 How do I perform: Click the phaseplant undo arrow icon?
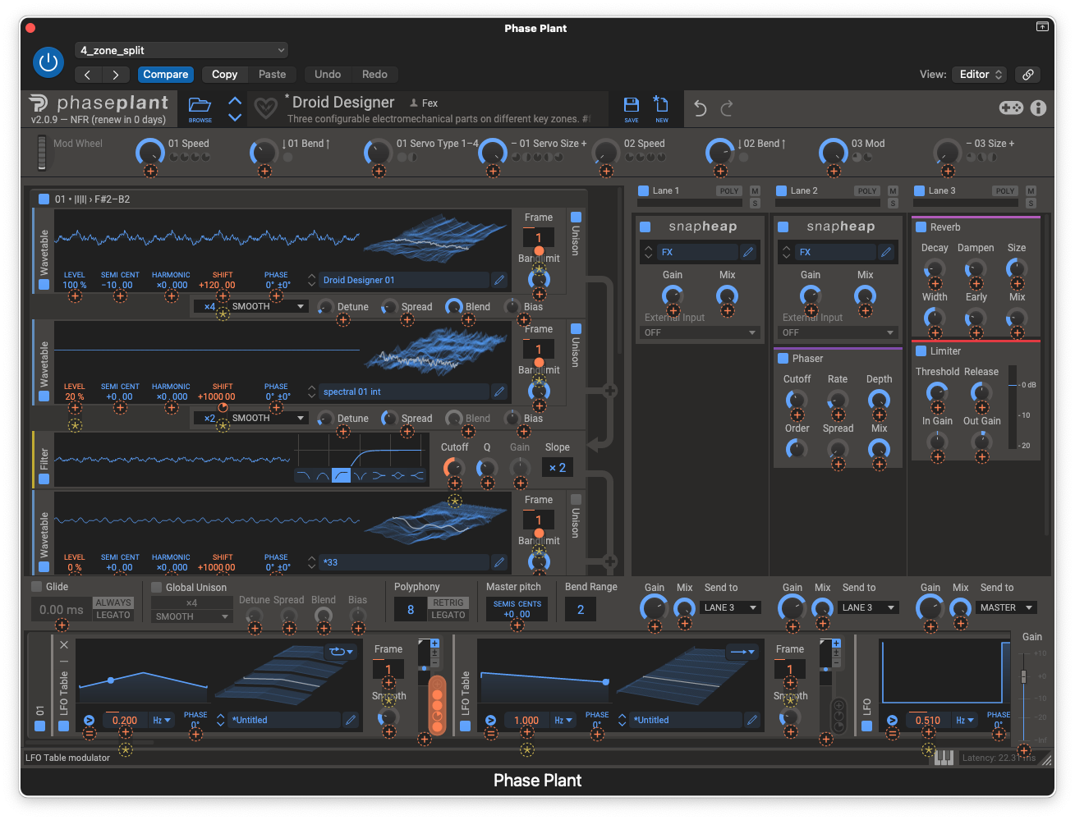click(x=700, y=108)
